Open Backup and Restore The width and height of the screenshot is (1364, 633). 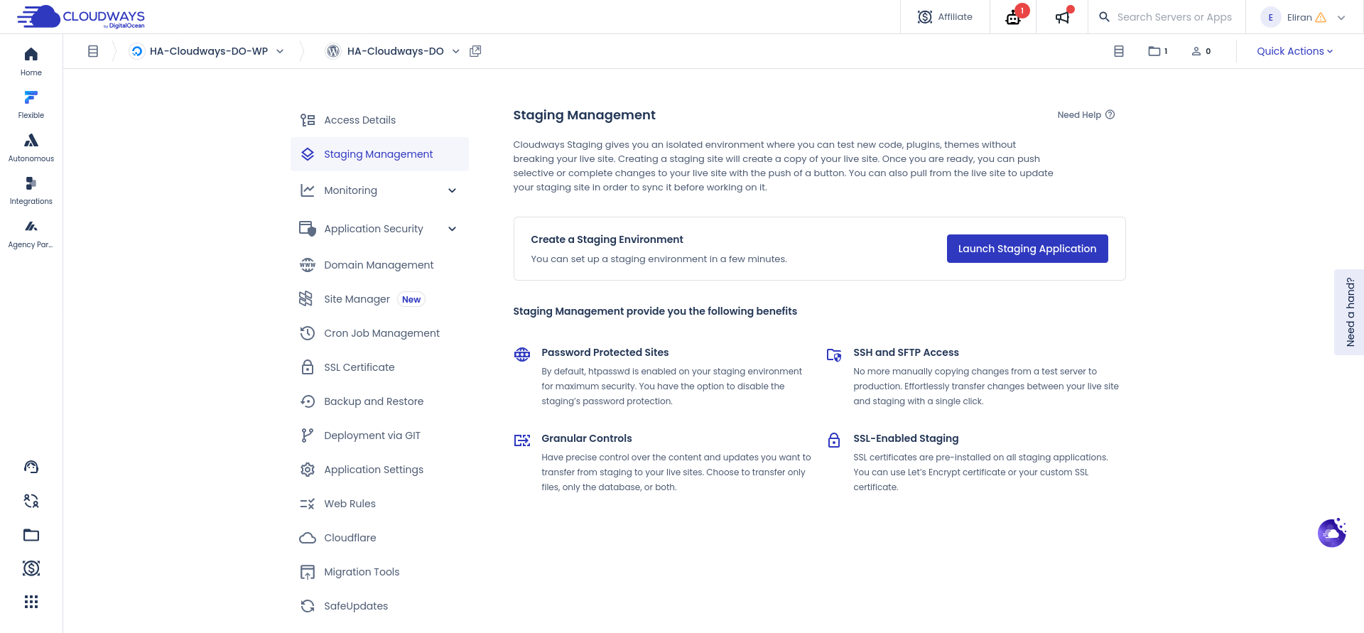[x=379, y=401]
